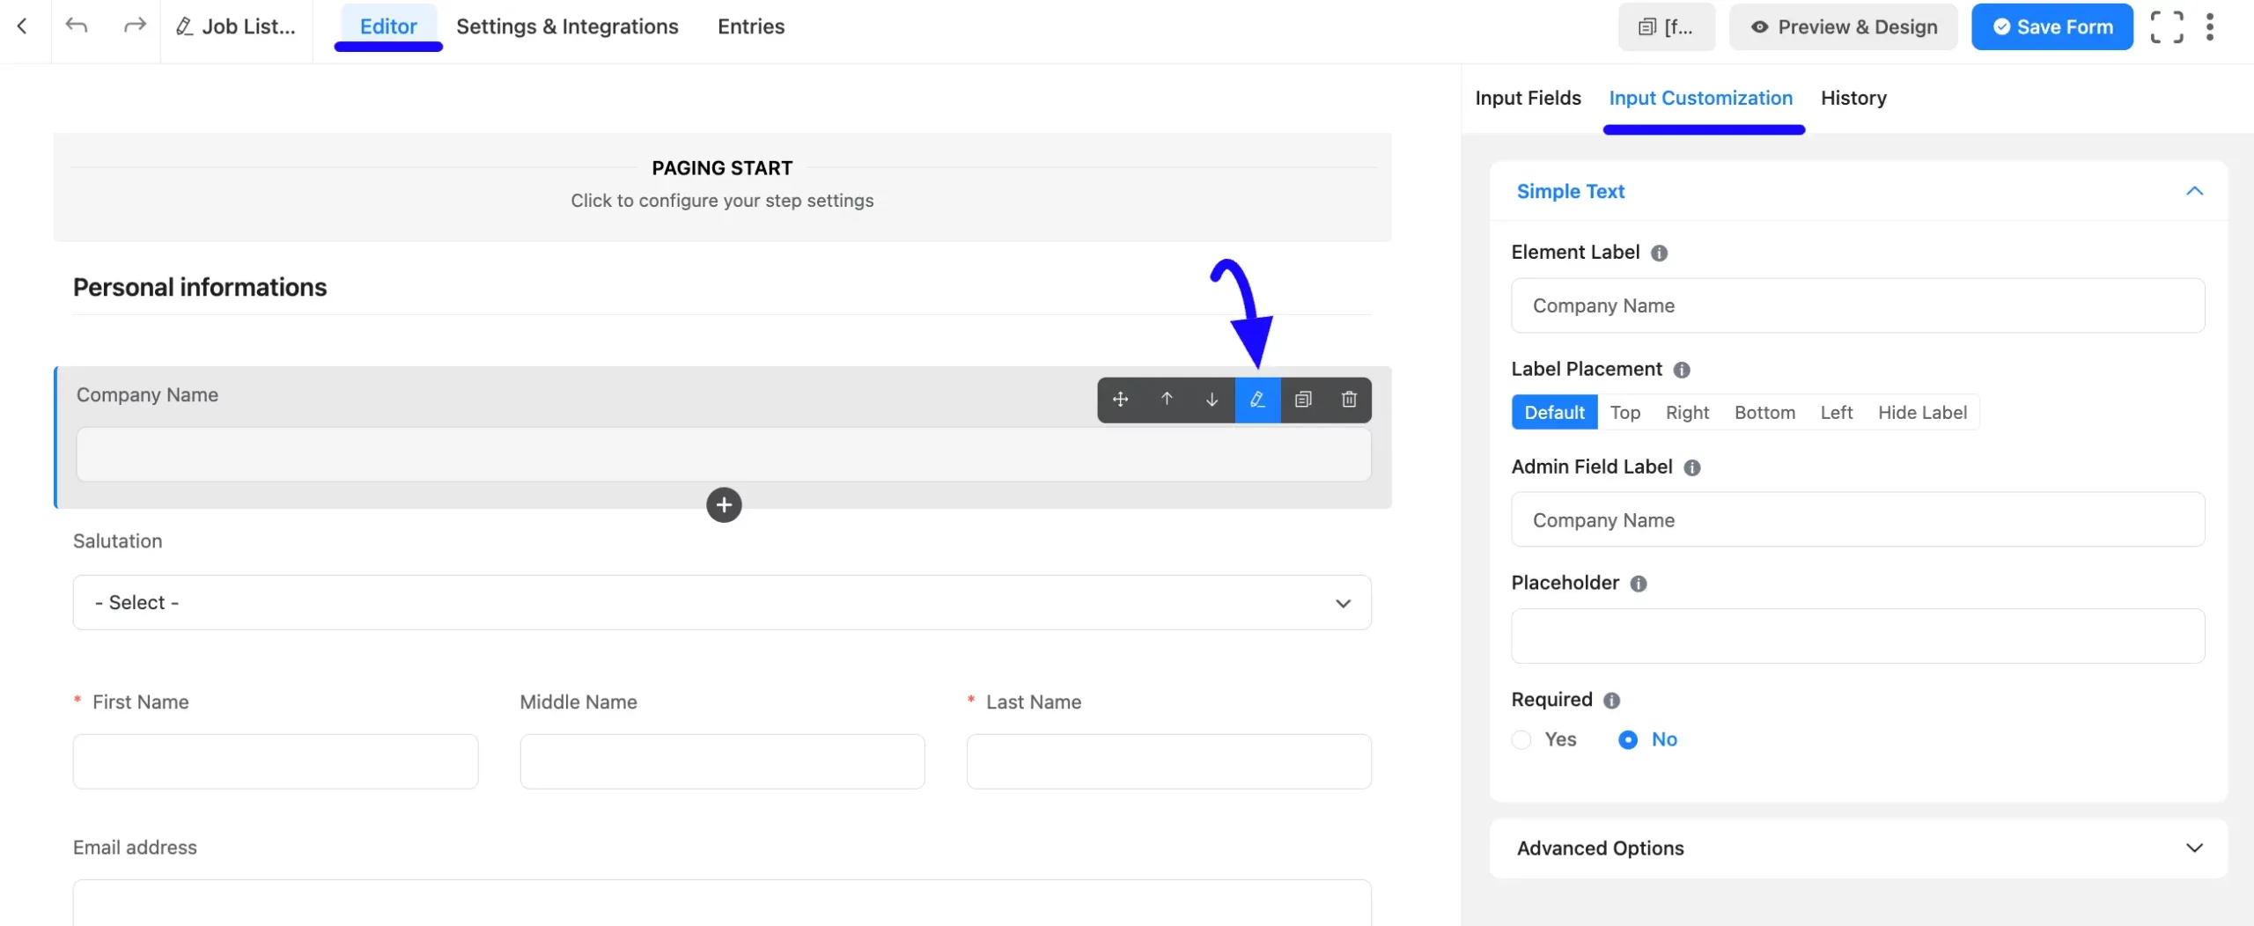This screenshot has width=2254, height=926.
Task: Set Required to Yes
Action: (x=1521, y=739)
